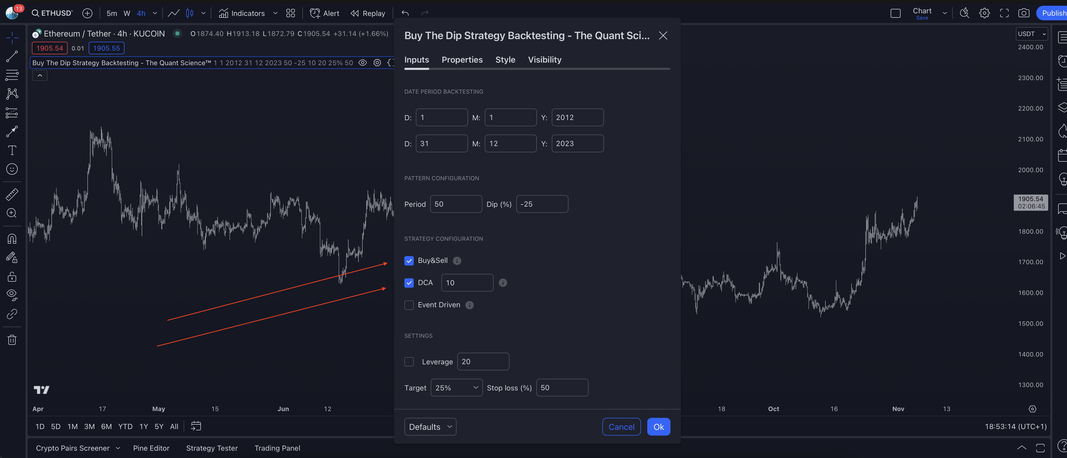Screen dimensions: 1067x458
Task: Expand the Defaults dropdown
Action: 430,427
